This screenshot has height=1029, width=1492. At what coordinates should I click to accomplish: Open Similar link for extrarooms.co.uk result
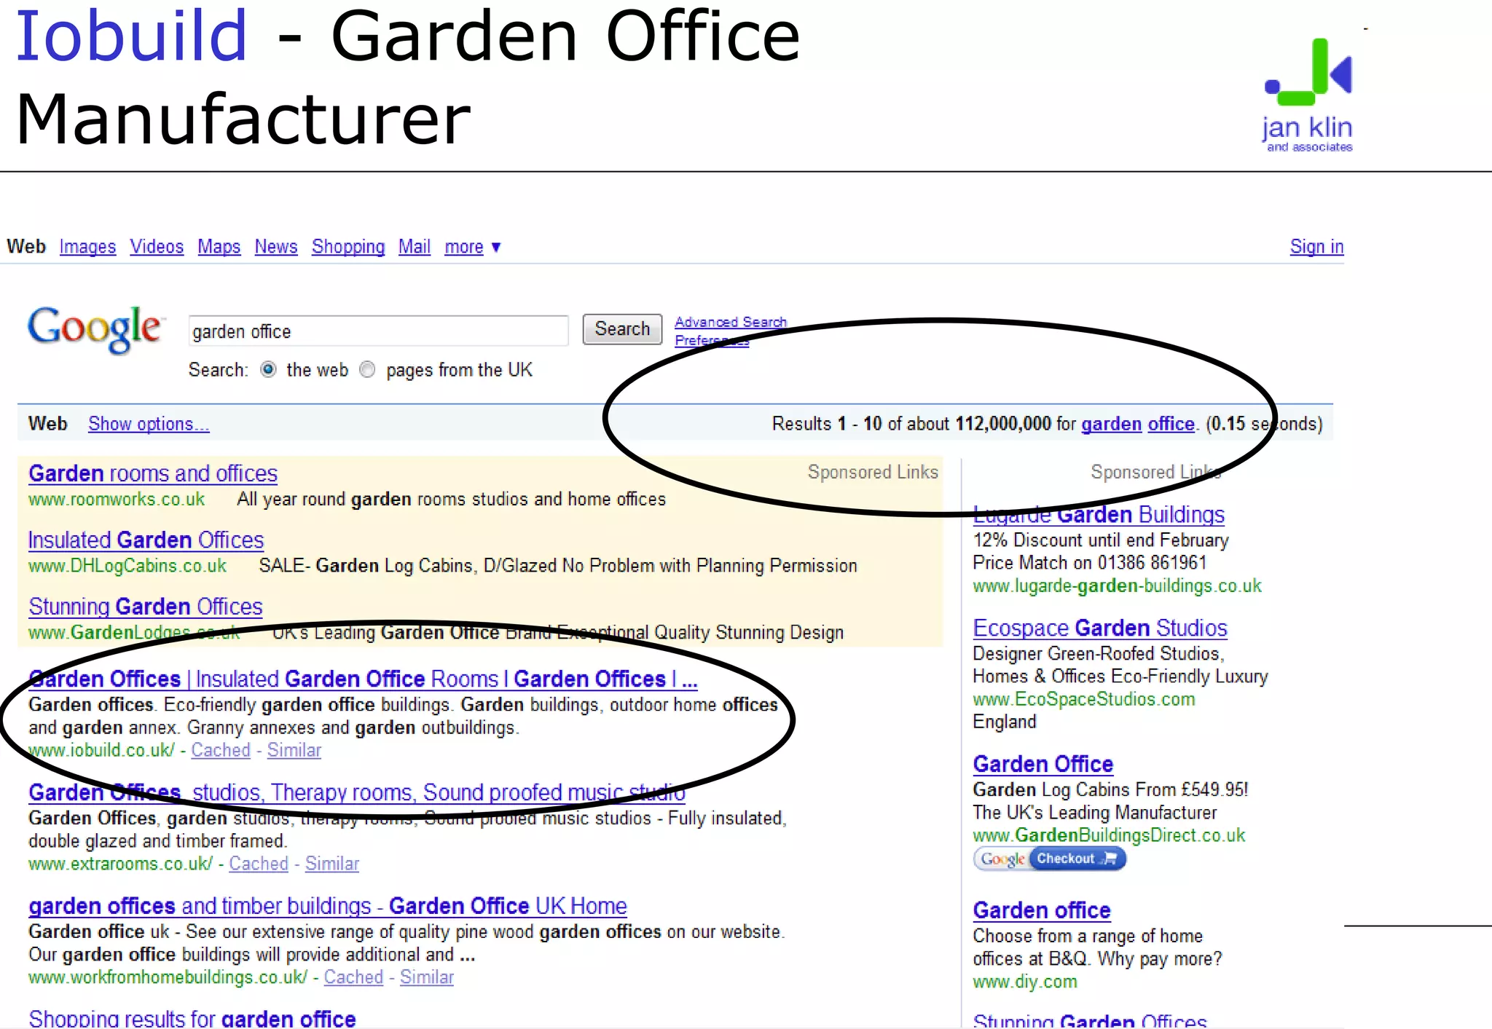pyautogui.click(x=332, y=864)
